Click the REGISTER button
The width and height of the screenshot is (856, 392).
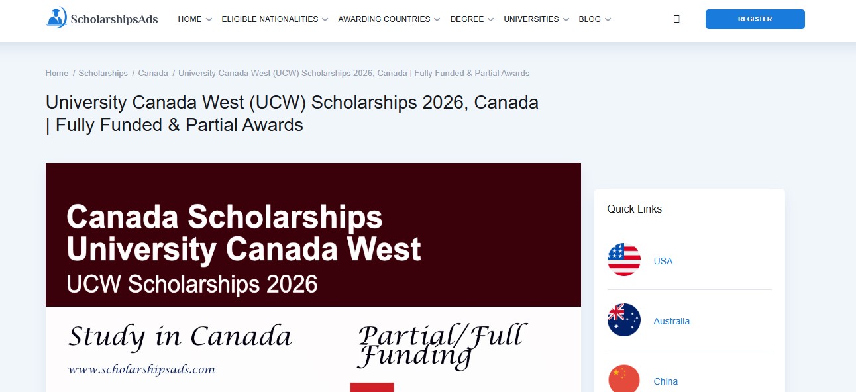pos(755,19)
